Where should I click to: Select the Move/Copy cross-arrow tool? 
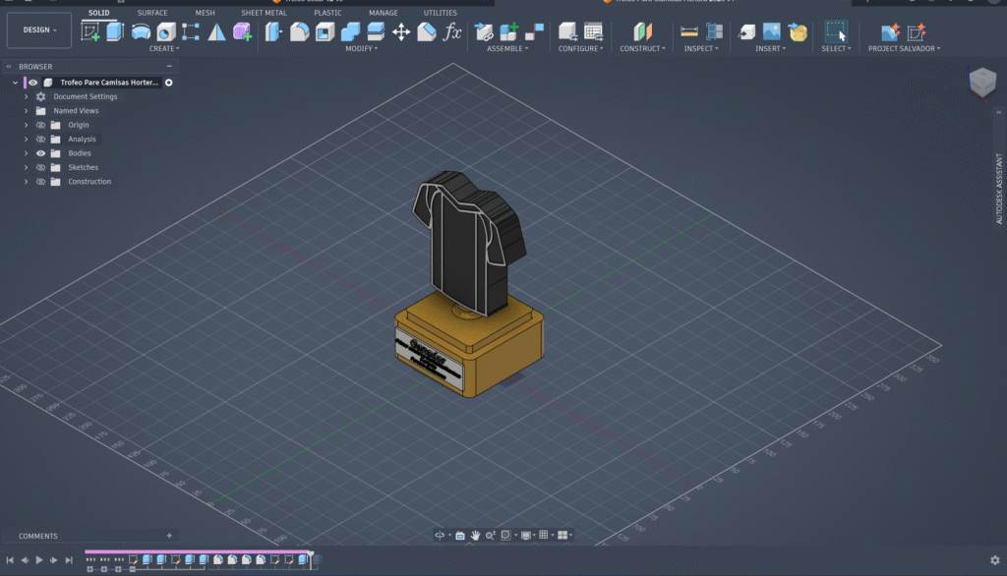point(401,31)
